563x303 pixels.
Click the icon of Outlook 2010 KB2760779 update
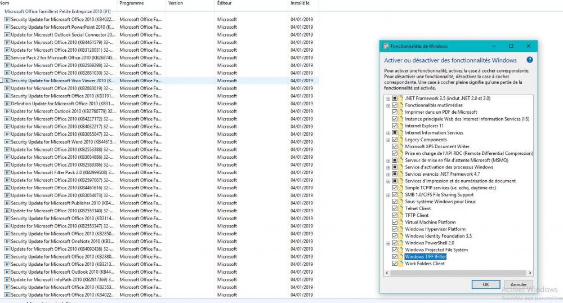[7, 111]
